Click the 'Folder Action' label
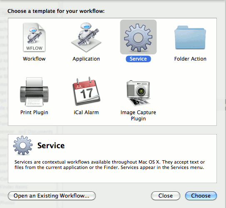 click(190, 59)
